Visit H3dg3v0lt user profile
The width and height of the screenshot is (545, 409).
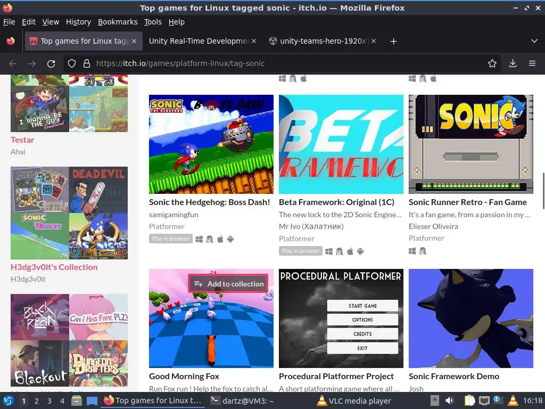(28, 279)
